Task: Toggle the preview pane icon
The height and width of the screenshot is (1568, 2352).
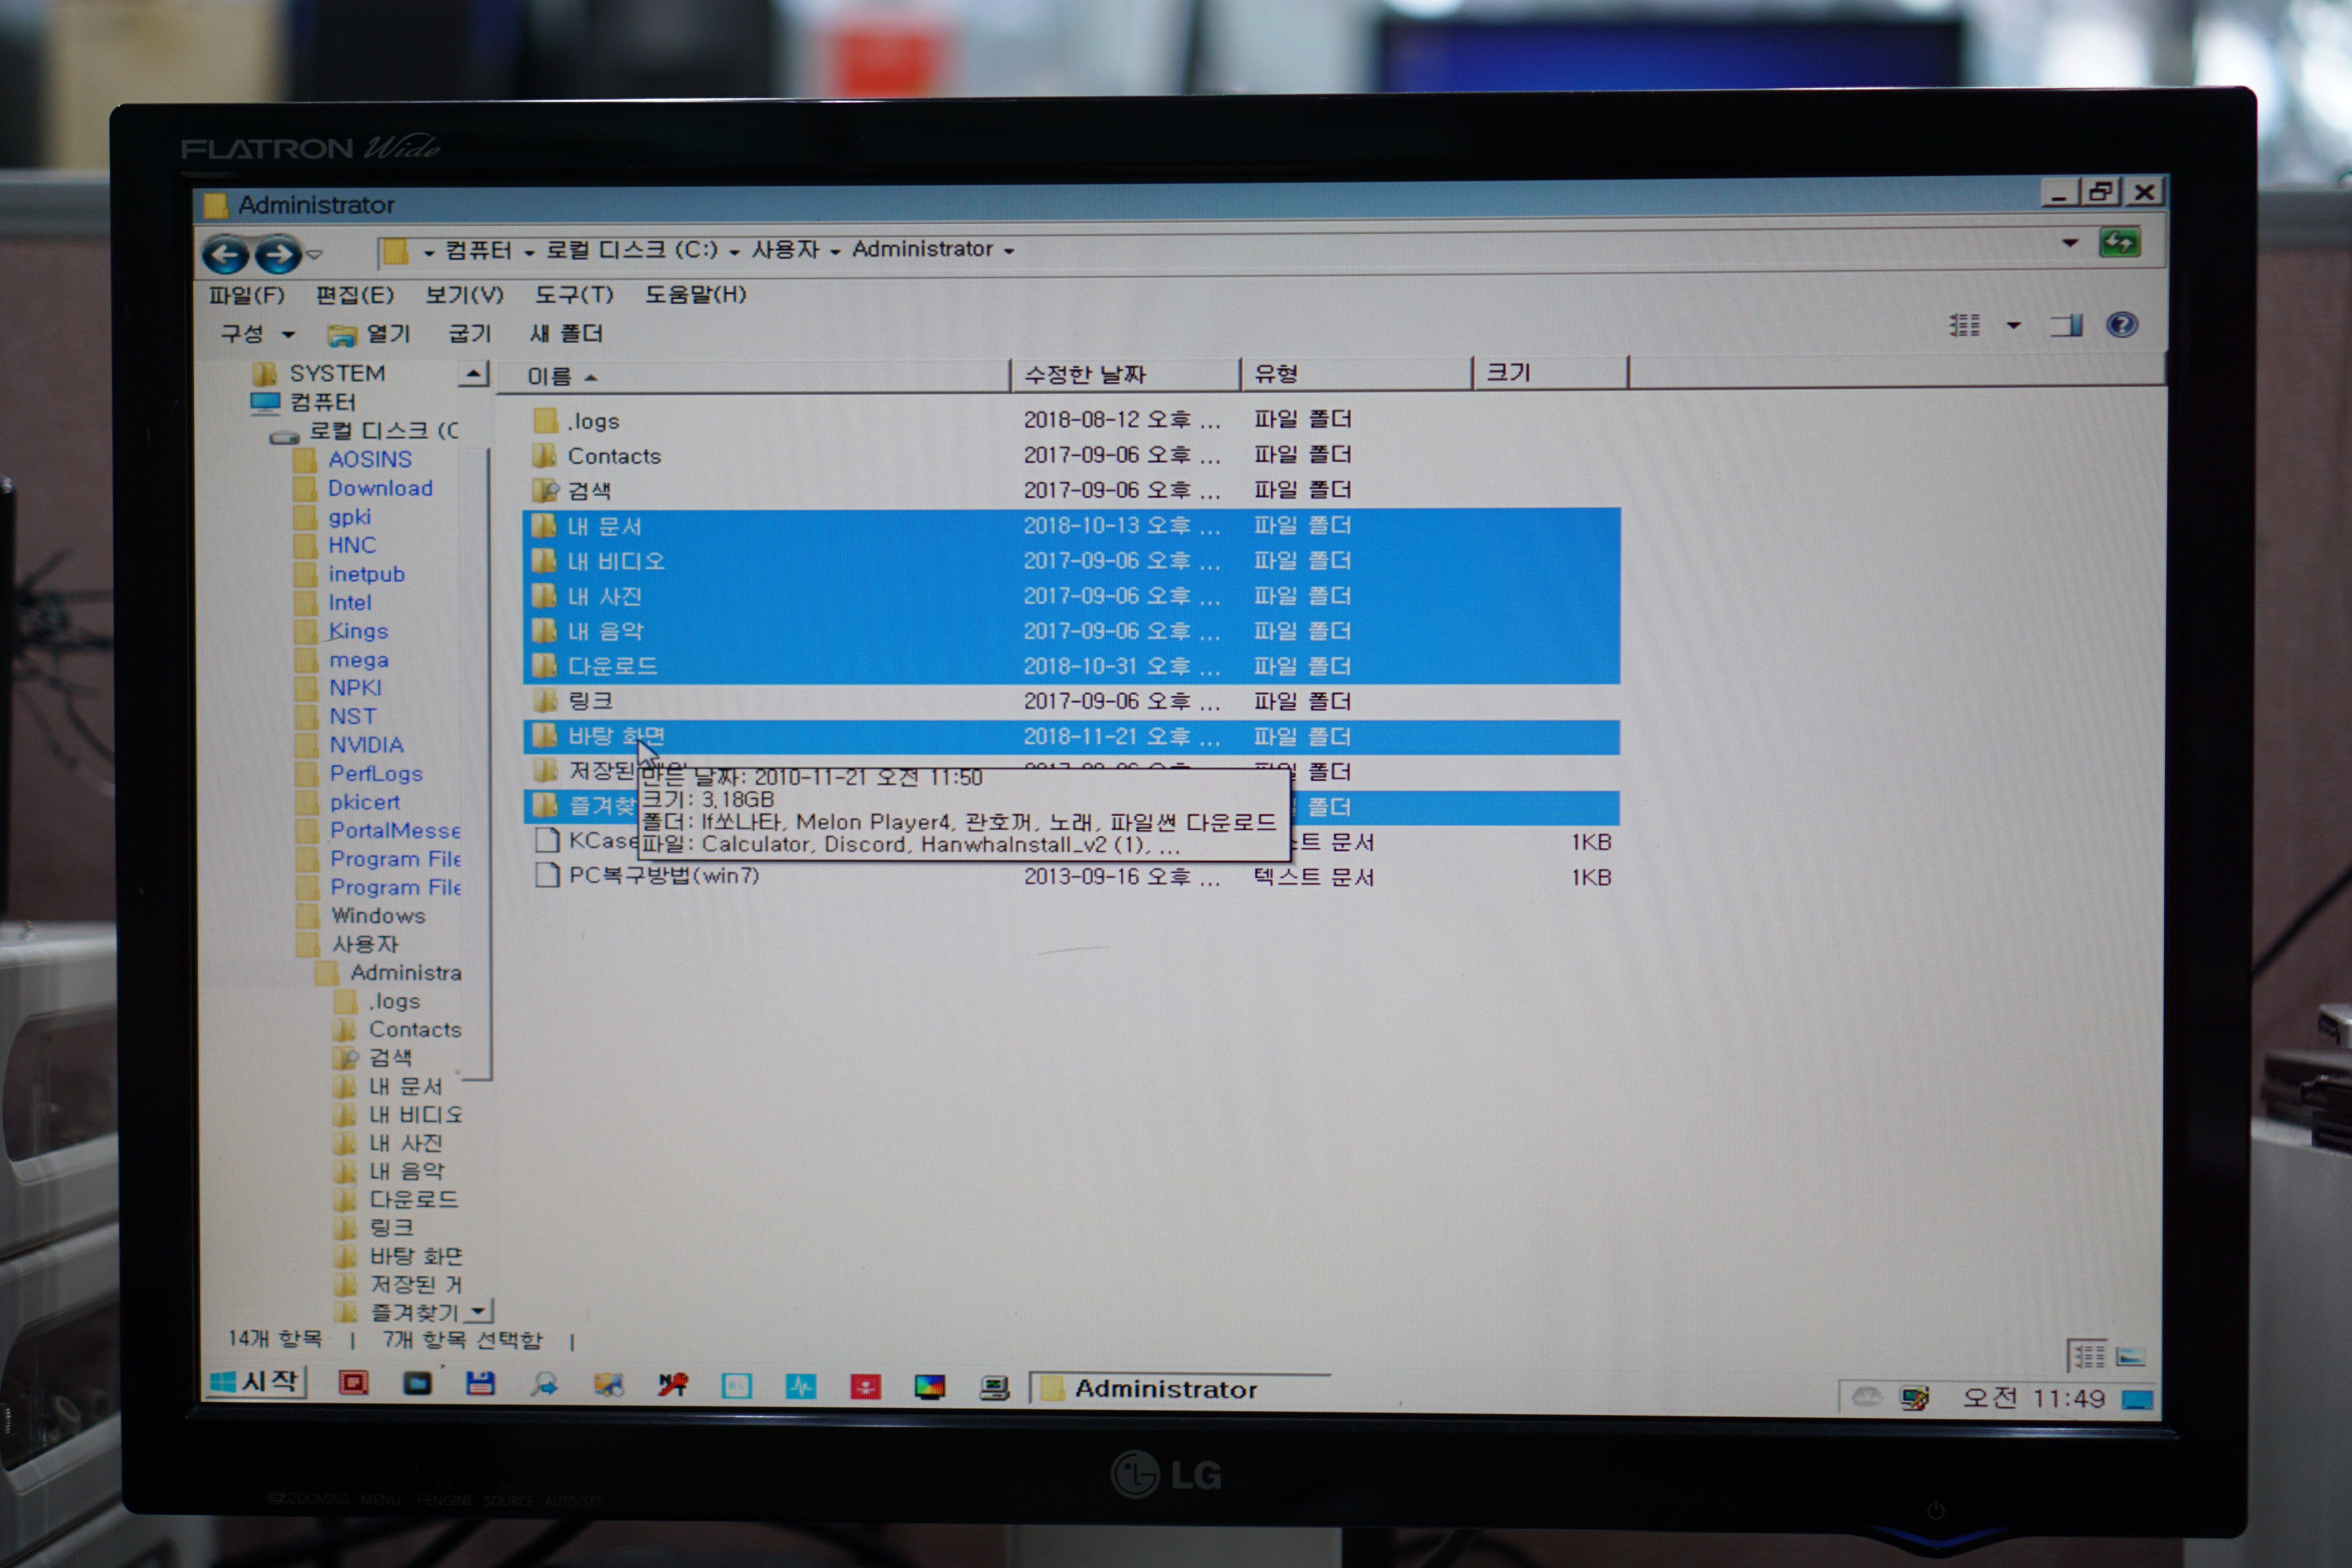Action: (2066, 325)
